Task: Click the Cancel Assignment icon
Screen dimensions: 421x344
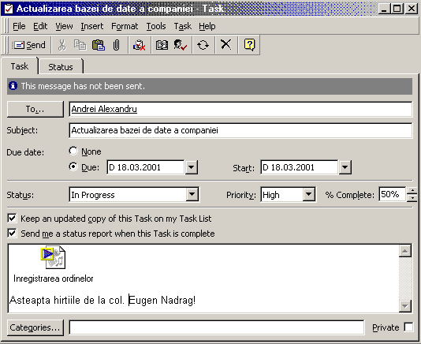Action: coord(140,45)
